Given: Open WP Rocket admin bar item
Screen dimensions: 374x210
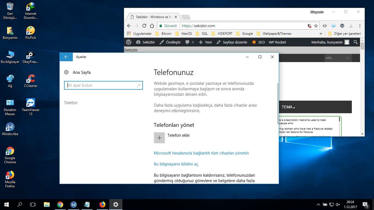Looking at the screenshot, I should (x=277, y=42).
